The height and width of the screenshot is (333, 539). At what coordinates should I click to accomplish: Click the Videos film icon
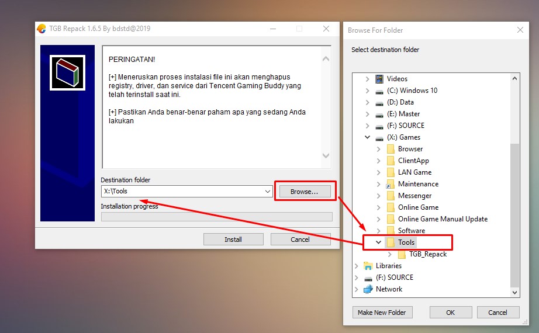click(379, 79)
